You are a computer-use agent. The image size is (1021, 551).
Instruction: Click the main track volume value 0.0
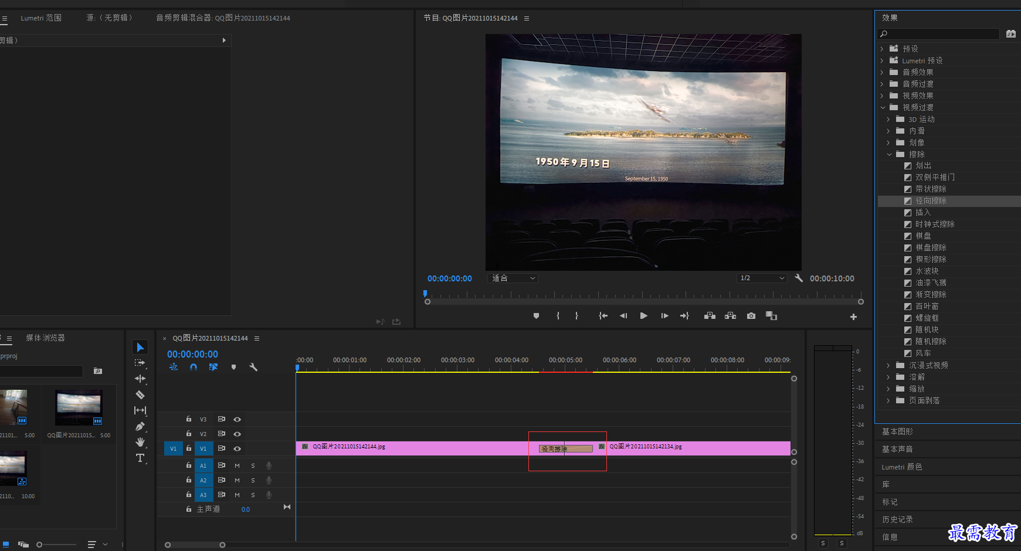tap(246, 509)
